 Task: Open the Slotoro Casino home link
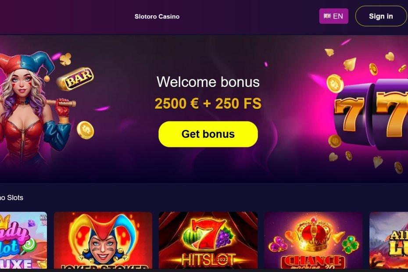157,16
